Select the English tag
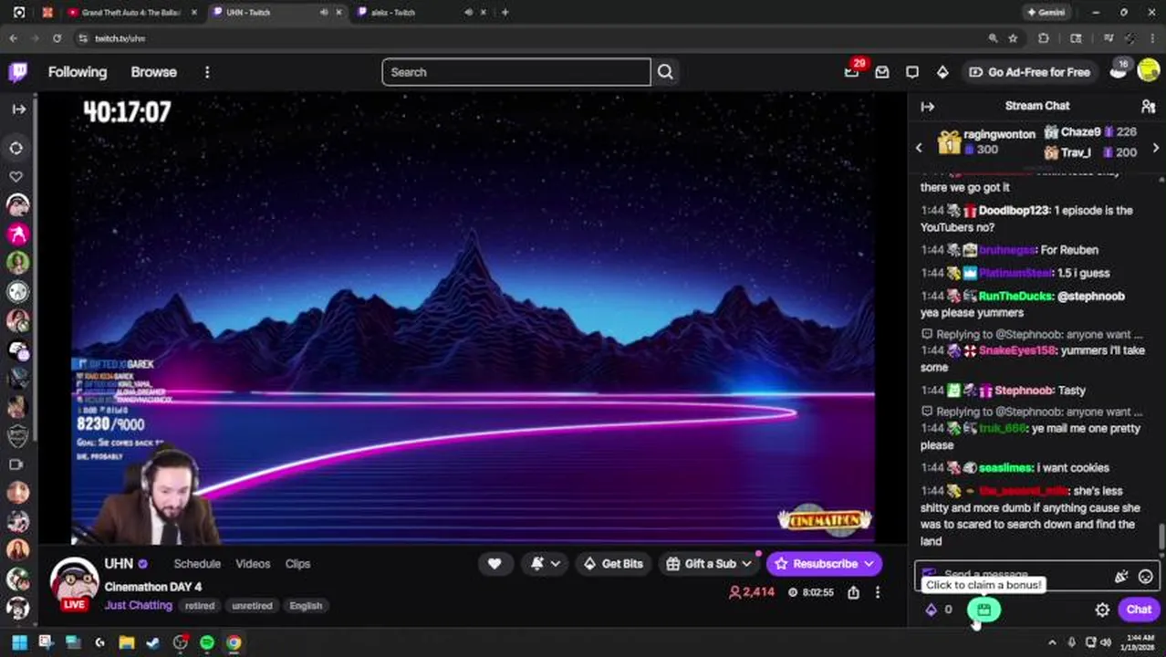 click(306, 606)
